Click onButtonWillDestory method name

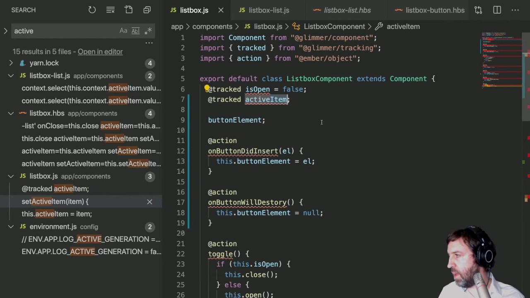(x=247, y=202)
